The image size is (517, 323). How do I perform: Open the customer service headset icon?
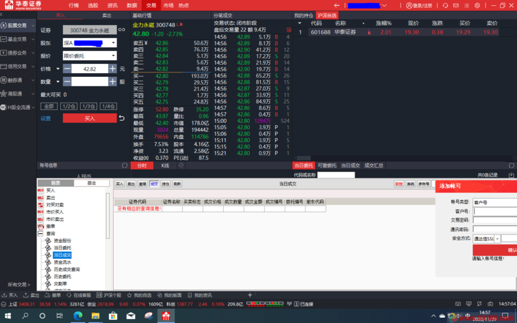(445, 5)
